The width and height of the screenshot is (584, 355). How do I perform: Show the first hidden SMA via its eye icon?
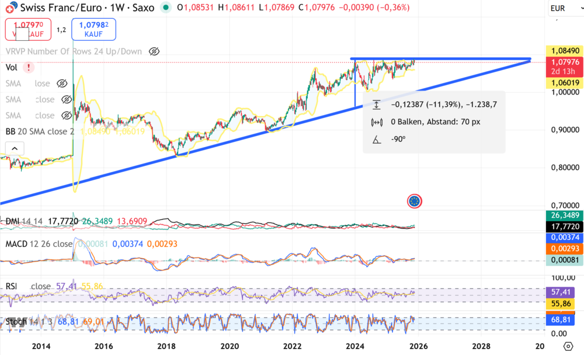(x=62, y=83)
